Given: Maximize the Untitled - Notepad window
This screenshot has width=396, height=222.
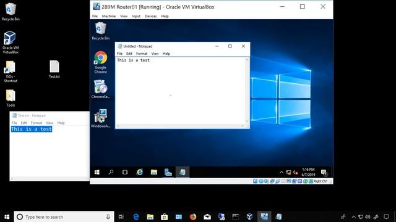Looking at the screenshot, I should click(x=230, y=46).
